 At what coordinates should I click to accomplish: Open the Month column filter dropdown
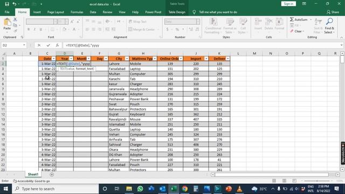click(88, 59)
